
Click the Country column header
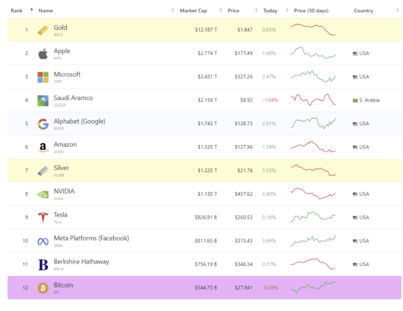click(363, 10)
